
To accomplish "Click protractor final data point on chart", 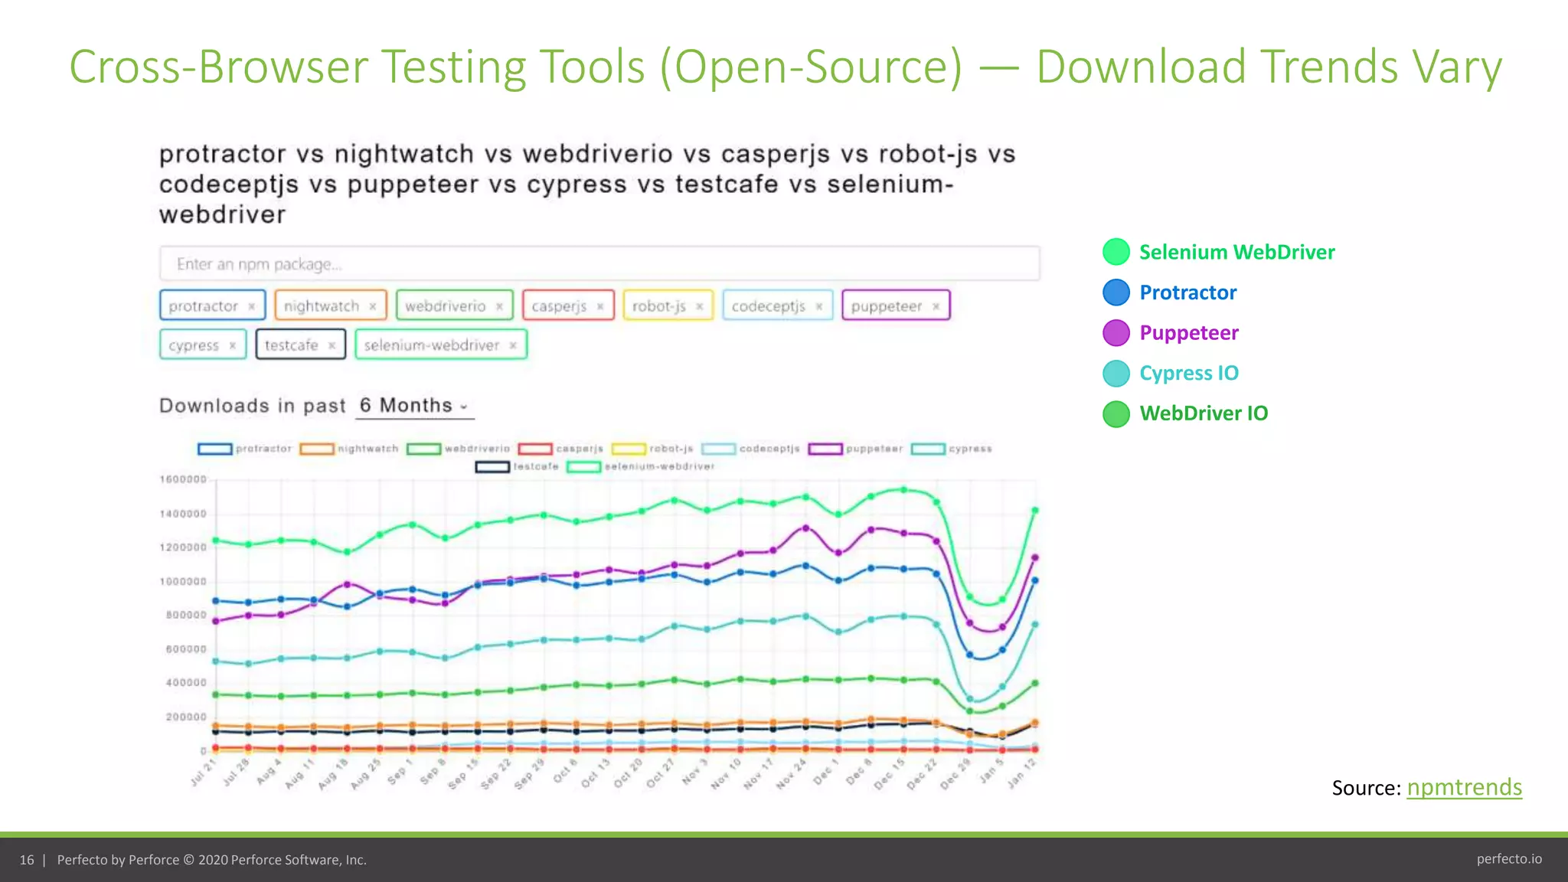I will pos(1035,580).
